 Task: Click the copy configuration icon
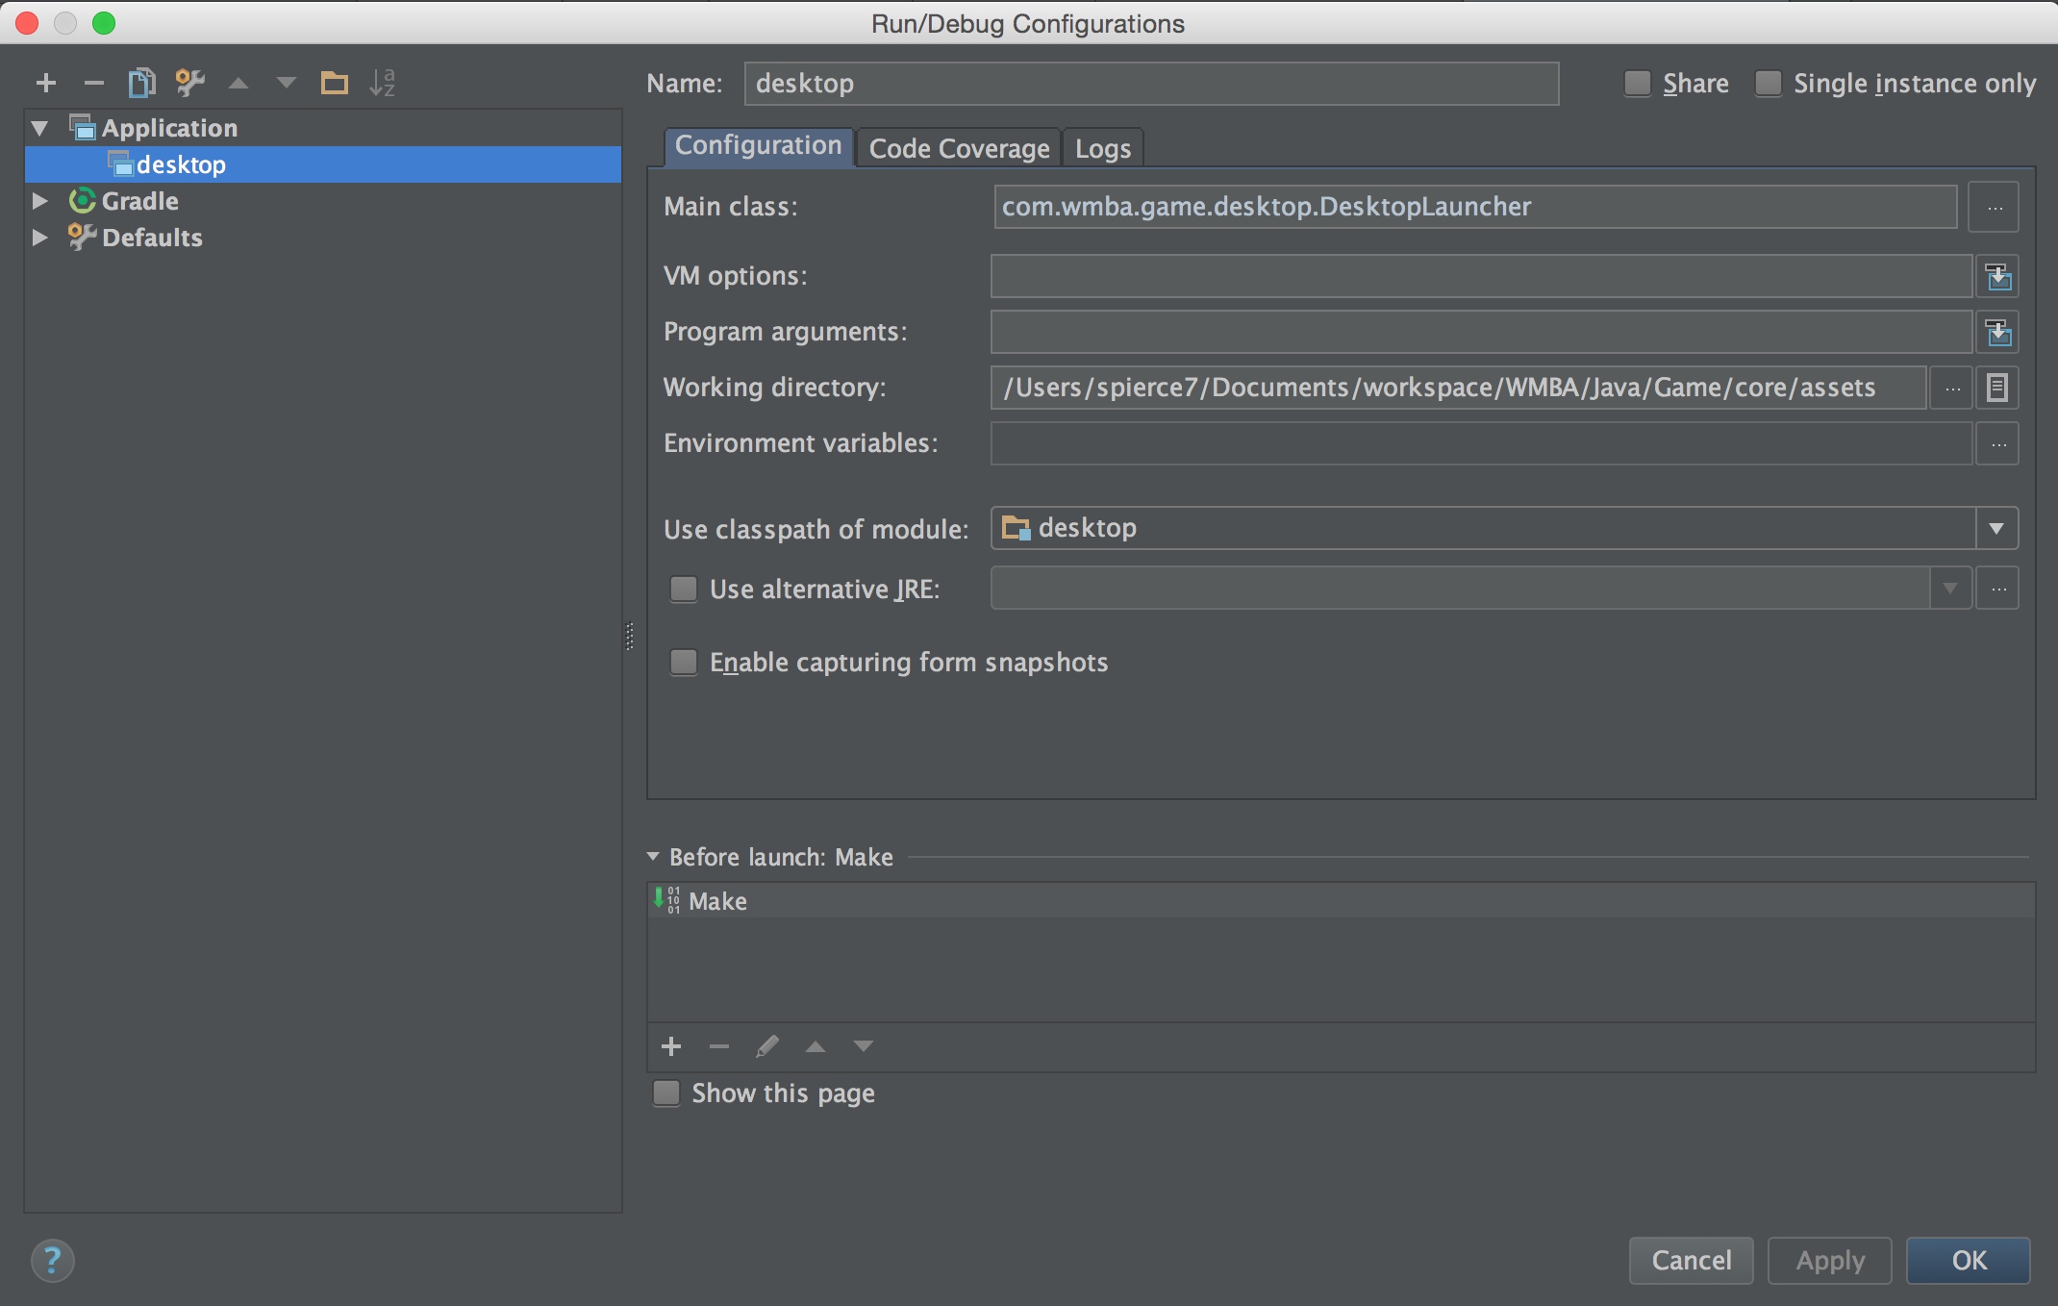141,83
